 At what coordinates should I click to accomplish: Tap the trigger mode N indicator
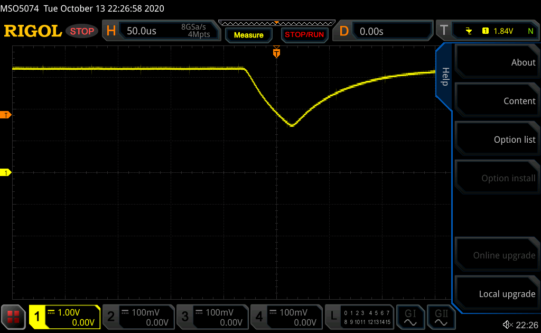point(530,31)
